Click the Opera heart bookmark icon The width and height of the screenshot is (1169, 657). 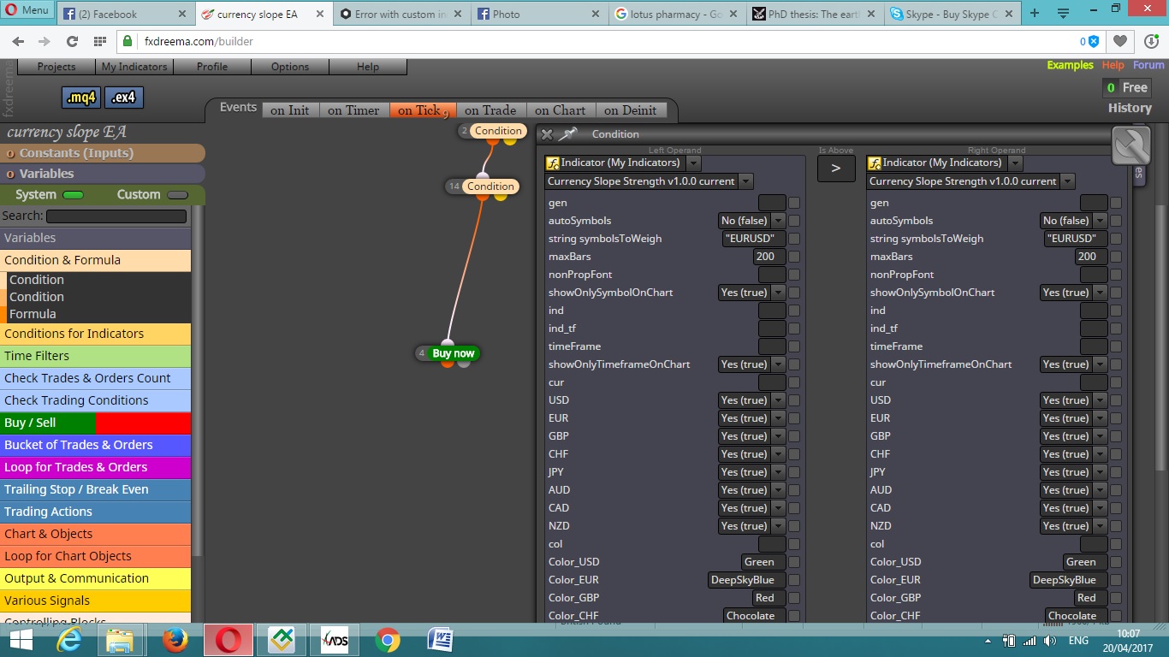pyautogui.click(x=1120, y=41)
